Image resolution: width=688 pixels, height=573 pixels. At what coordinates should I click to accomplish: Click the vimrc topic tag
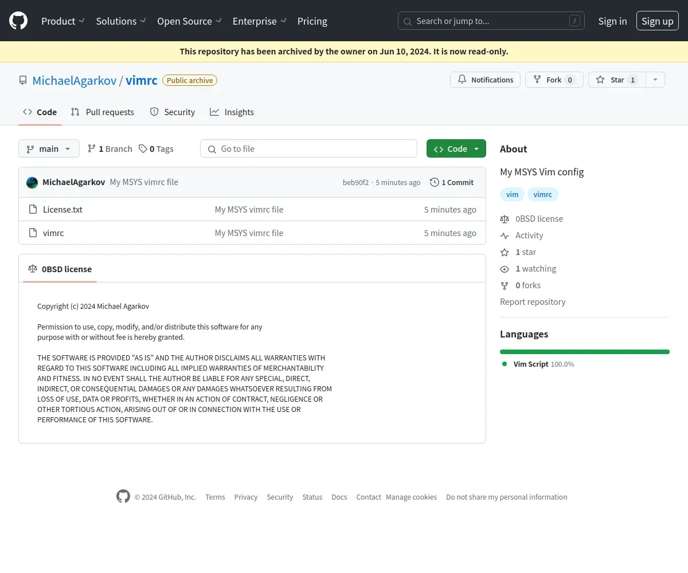(542, 195)
